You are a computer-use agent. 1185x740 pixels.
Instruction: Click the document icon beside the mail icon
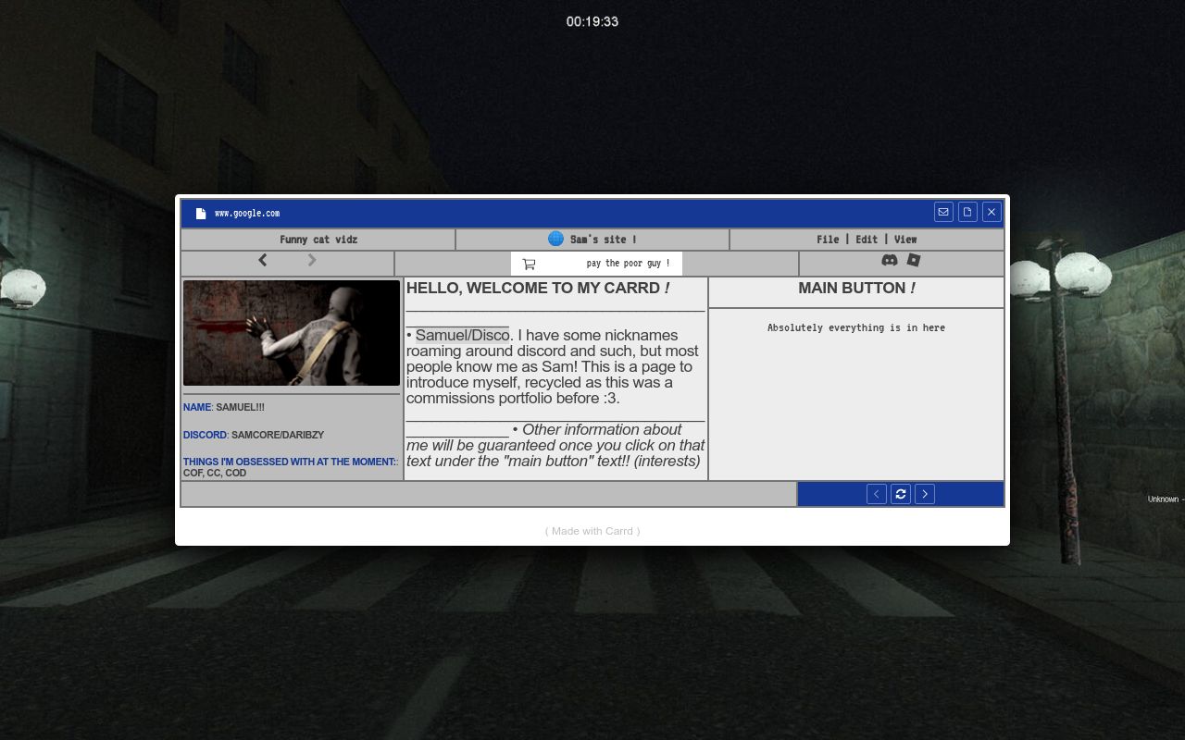pos(967,212)
